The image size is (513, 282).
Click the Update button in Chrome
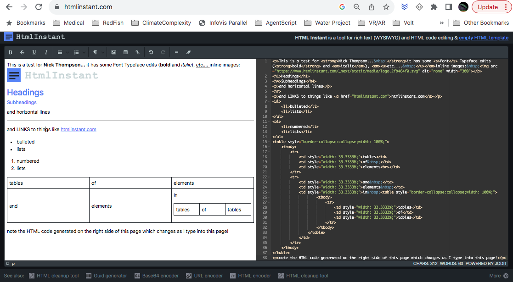[x=492, y=7]
